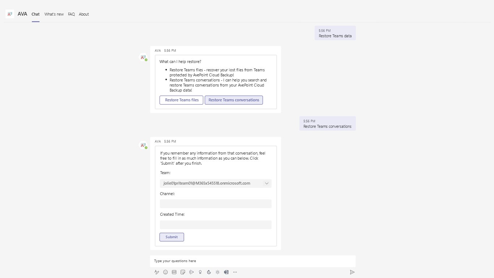Click the Type your questions here box

click(x=253, y=261)
